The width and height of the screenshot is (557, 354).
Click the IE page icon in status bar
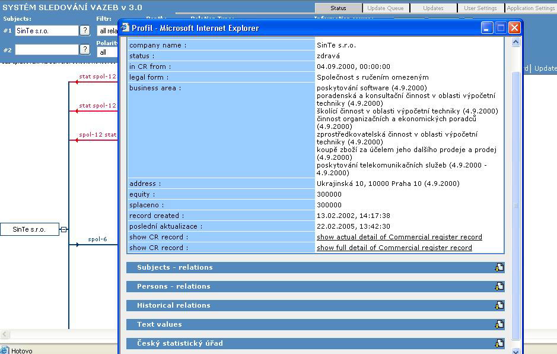[x=5, y=350]
